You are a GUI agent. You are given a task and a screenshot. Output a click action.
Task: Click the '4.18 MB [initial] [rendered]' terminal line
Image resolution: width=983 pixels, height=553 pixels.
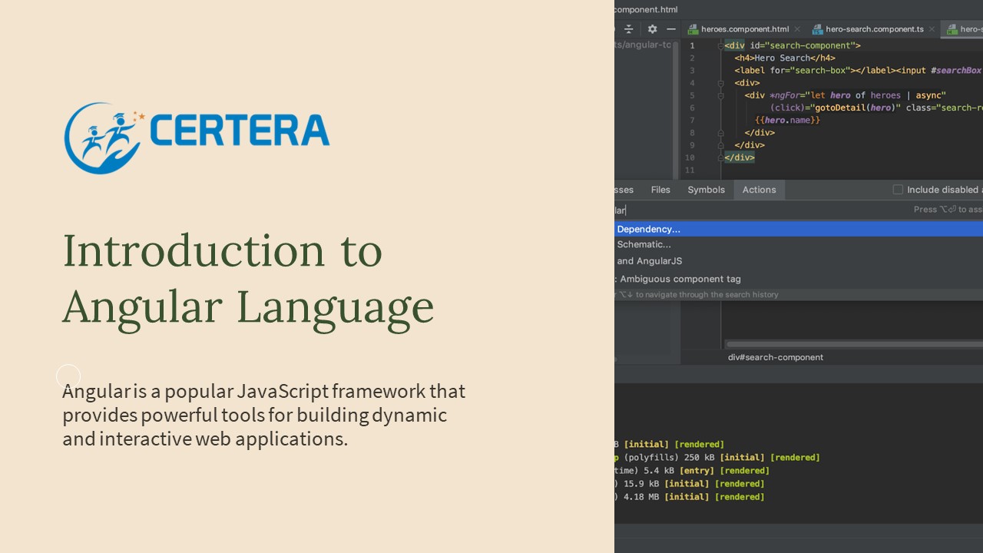tap(690, 496)
